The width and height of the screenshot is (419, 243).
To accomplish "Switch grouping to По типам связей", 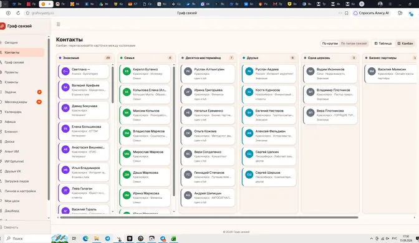I will 354,43.
